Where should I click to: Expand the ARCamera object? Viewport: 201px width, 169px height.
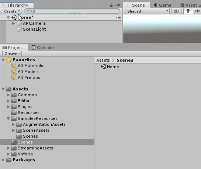(13, 23)
